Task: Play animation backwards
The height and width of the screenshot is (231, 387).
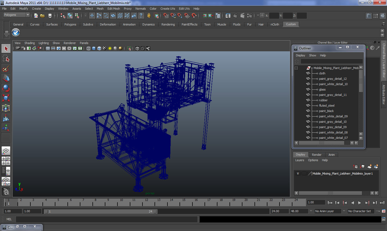Action: pos(352,203)
